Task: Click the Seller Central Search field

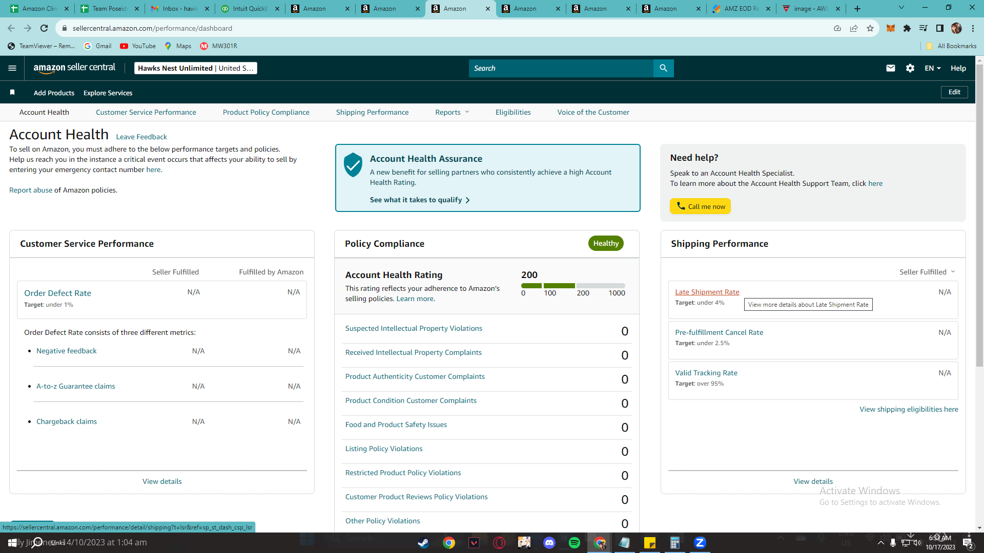Action: click(561, 68)
